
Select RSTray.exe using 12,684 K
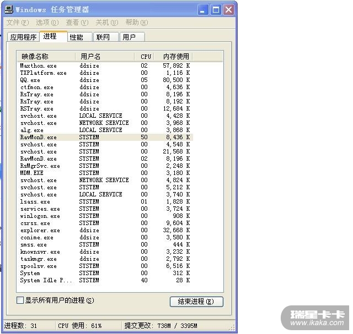coord(106,109)
